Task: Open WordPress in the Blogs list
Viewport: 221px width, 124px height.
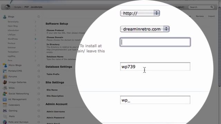Action: coord(13,39)
